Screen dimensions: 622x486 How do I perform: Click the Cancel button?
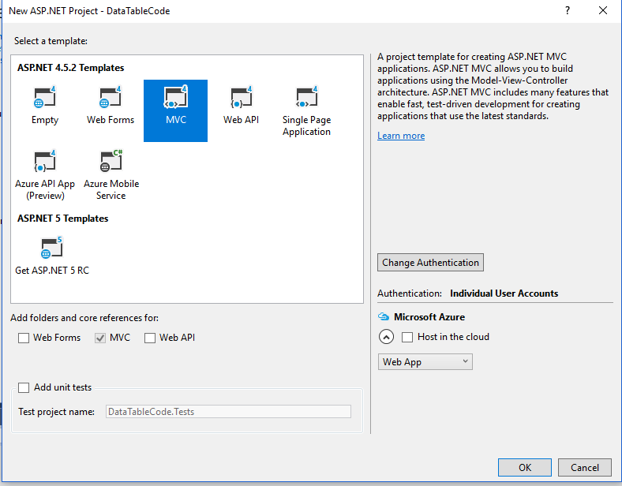pyautogui.click(x=585, y=467)
